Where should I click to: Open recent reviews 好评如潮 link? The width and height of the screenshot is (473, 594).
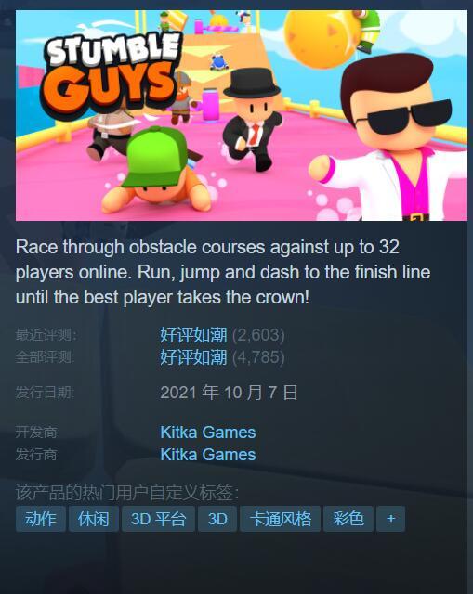pos(193,335)
